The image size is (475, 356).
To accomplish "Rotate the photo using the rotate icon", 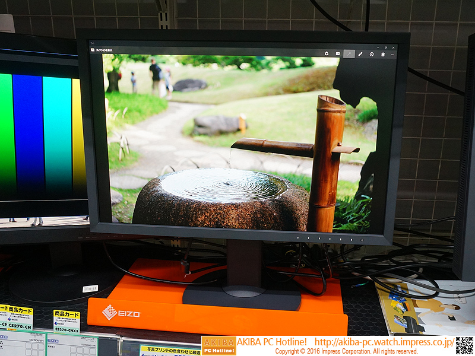I will pos(372,54).
